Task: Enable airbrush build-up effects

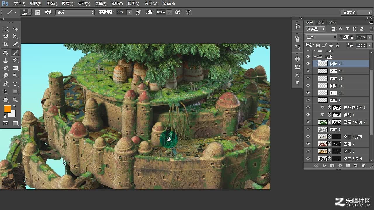Action: point(177,12)
